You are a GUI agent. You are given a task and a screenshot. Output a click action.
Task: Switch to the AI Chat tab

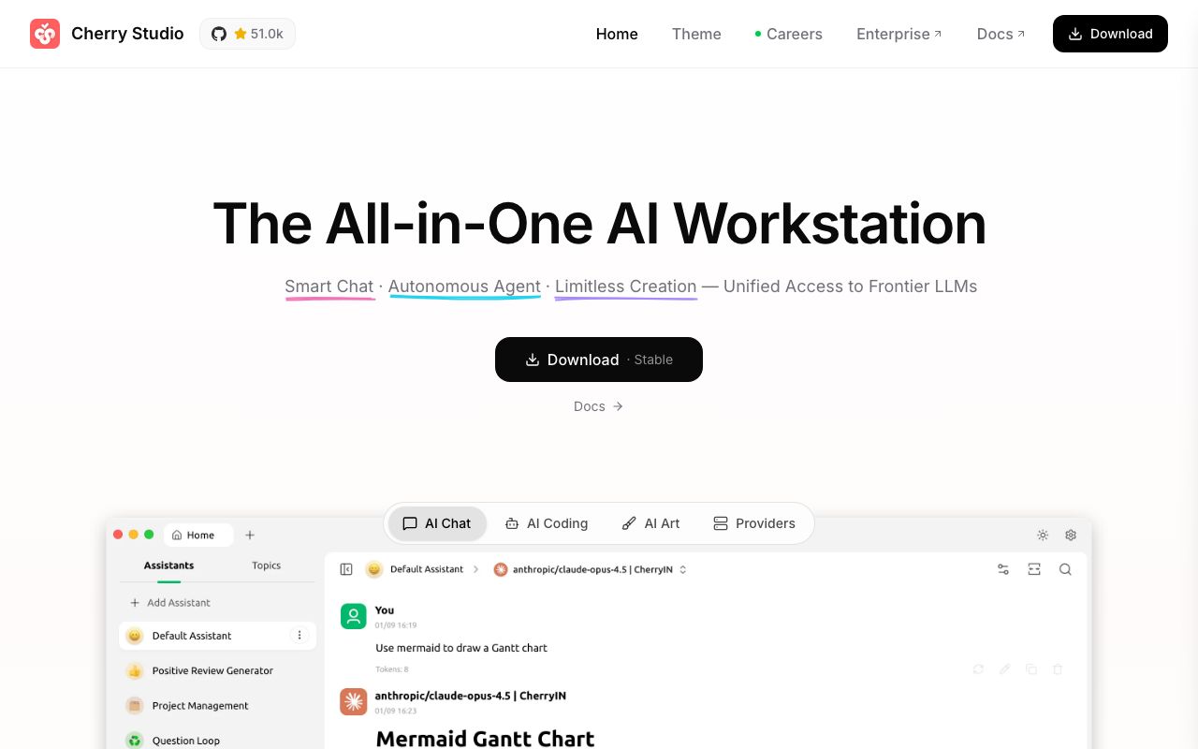point(437,523)
